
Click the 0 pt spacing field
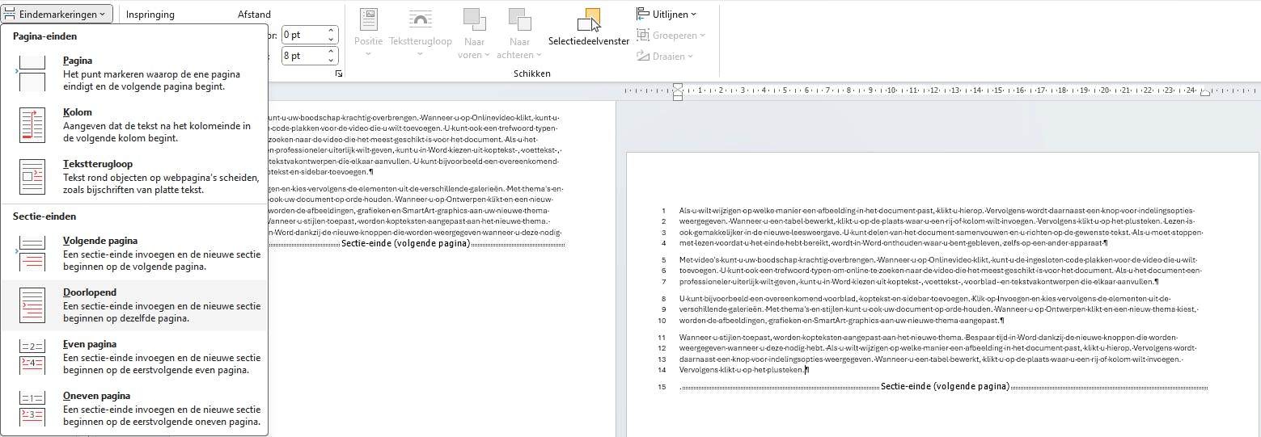click(303, 36)
